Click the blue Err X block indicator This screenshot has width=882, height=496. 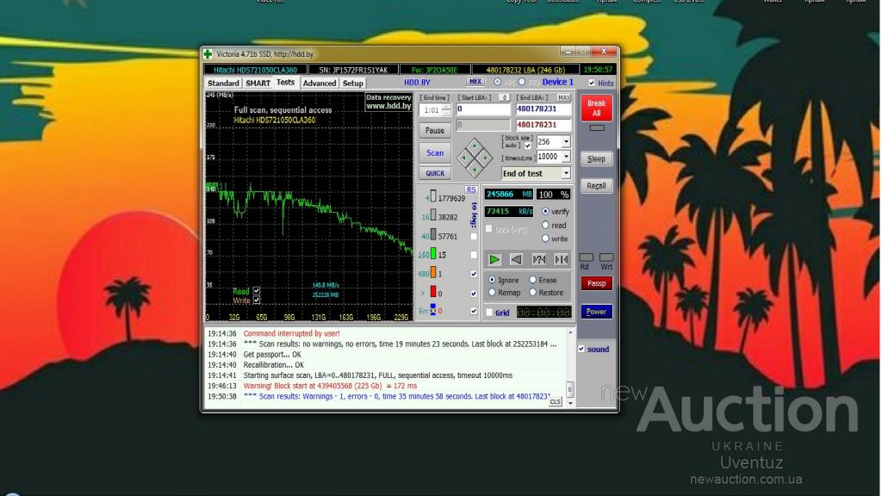pos(433,310)
